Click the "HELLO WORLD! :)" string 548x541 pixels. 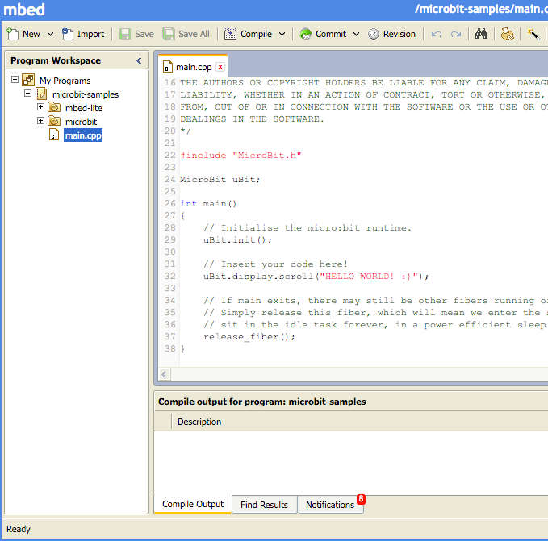point(369,277)
